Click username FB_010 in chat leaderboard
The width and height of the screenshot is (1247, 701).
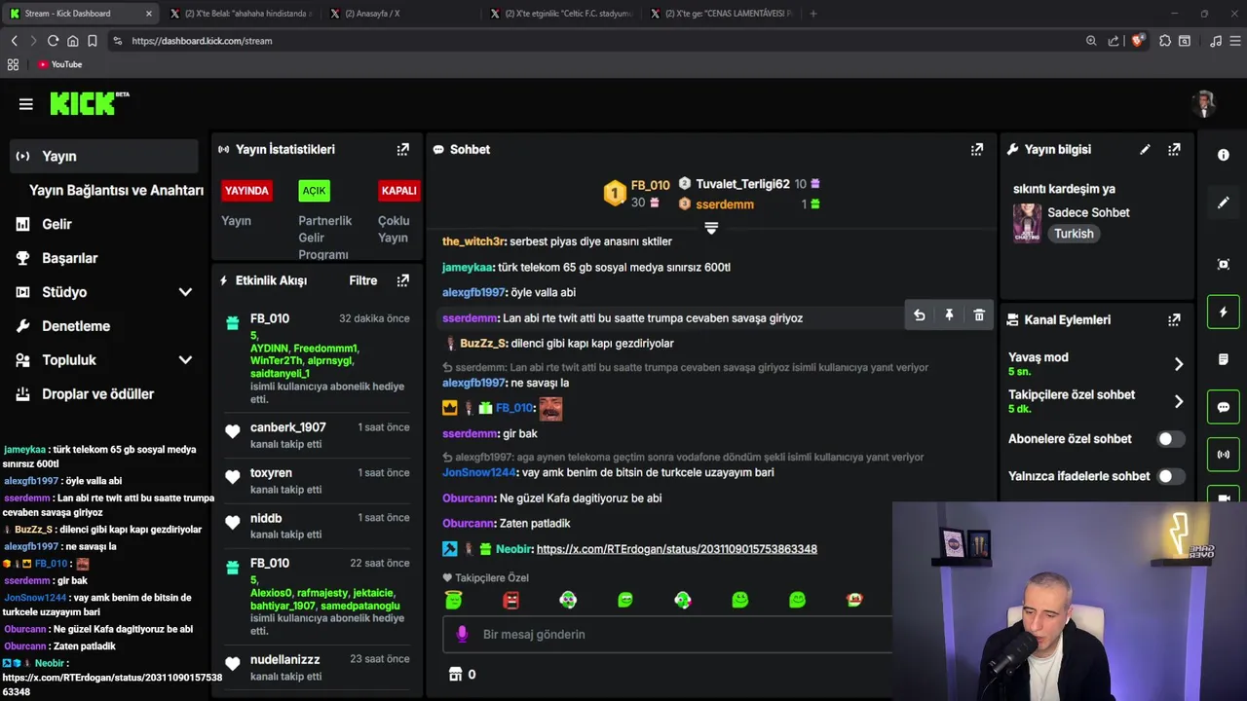(650, 185)
